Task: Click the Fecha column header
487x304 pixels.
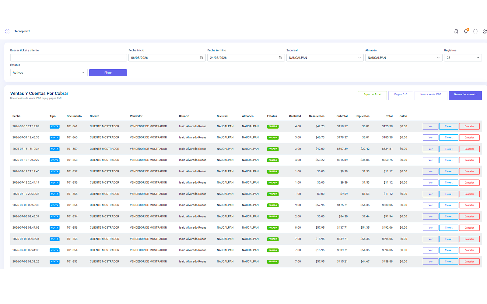Action: [16, 116]
